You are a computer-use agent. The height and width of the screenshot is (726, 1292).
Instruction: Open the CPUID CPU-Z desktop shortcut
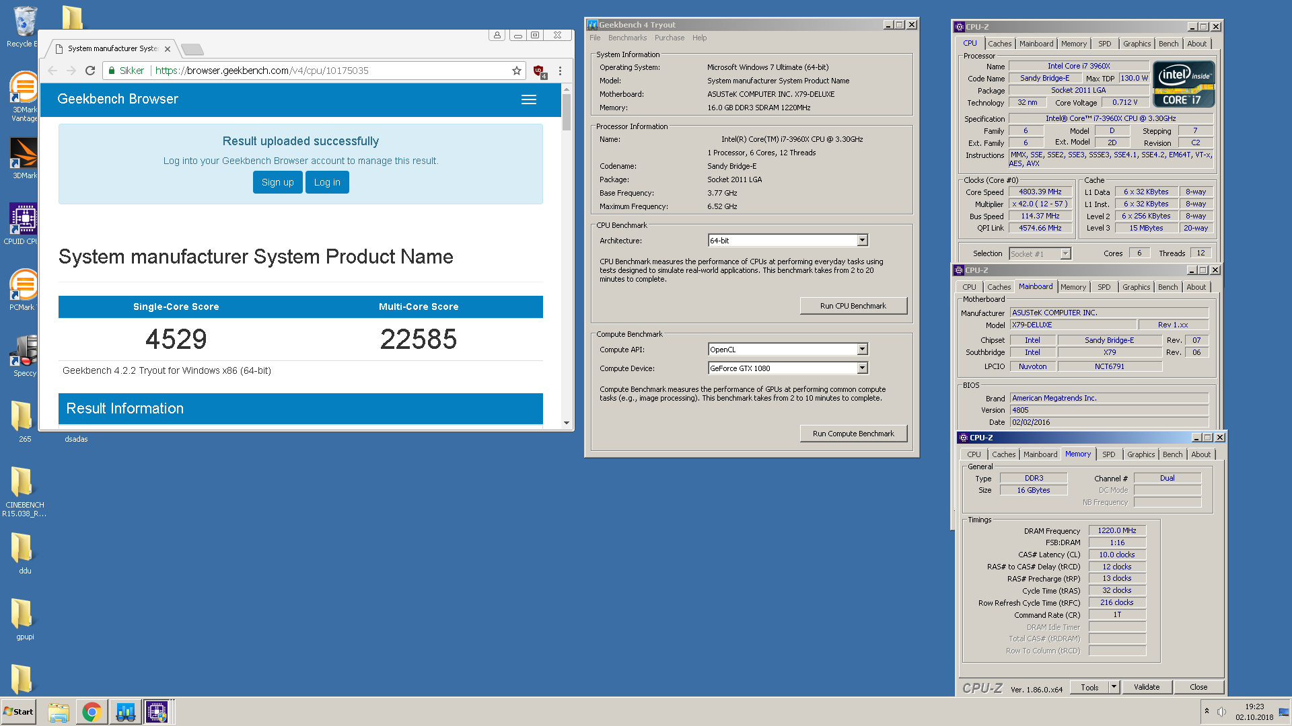point(24,224)
